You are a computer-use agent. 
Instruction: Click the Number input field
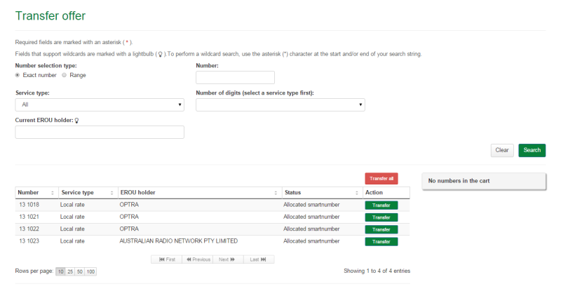(235, 77)
